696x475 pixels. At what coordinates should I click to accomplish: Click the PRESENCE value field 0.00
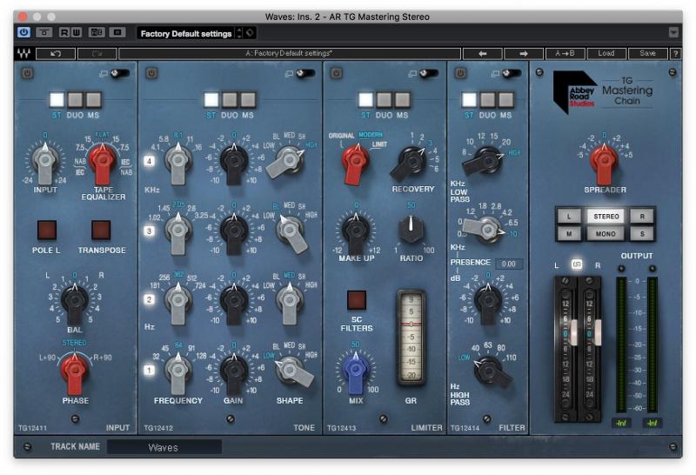(x=509, y=264)
